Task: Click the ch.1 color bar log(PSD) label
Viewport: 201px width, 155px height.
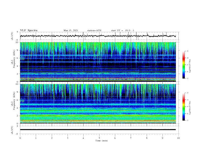Action: click(190, 66)
